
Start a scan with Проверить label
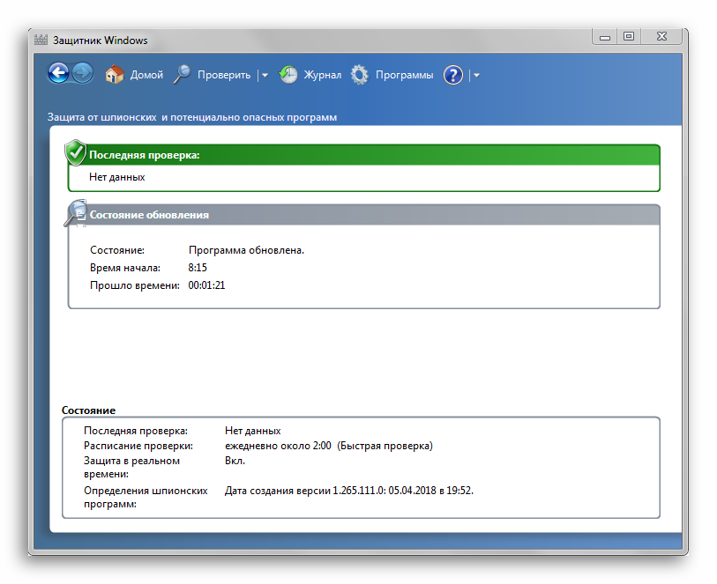(224, 75)
